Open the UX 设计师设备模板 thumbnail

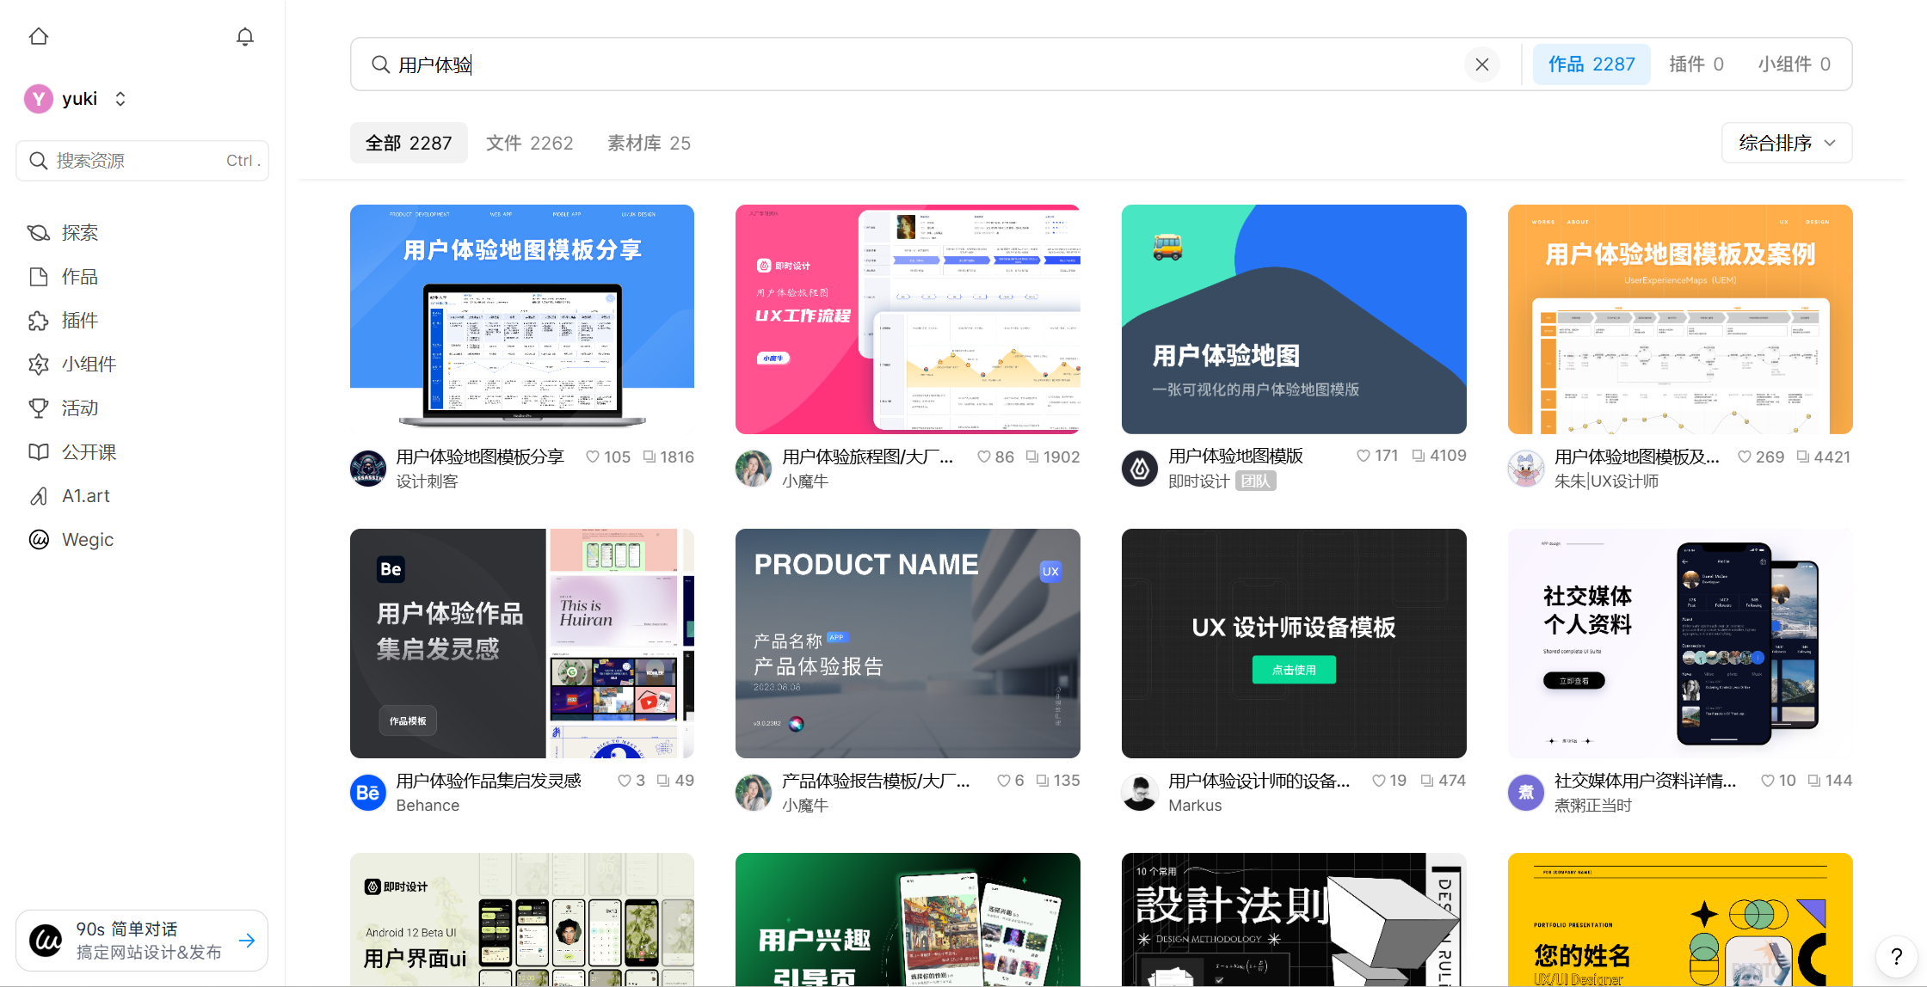(x=1293, y=643)
